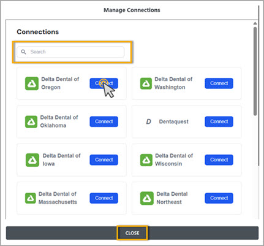Connect Delta Dental of Massachusetts
The height and width of the screenshot is (246, 264).
104,198
